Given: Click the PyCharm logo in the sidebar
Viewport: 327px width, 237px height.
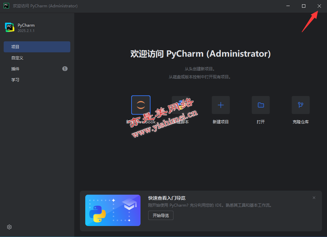Looking at the screenshot, I should click(10, 27).
